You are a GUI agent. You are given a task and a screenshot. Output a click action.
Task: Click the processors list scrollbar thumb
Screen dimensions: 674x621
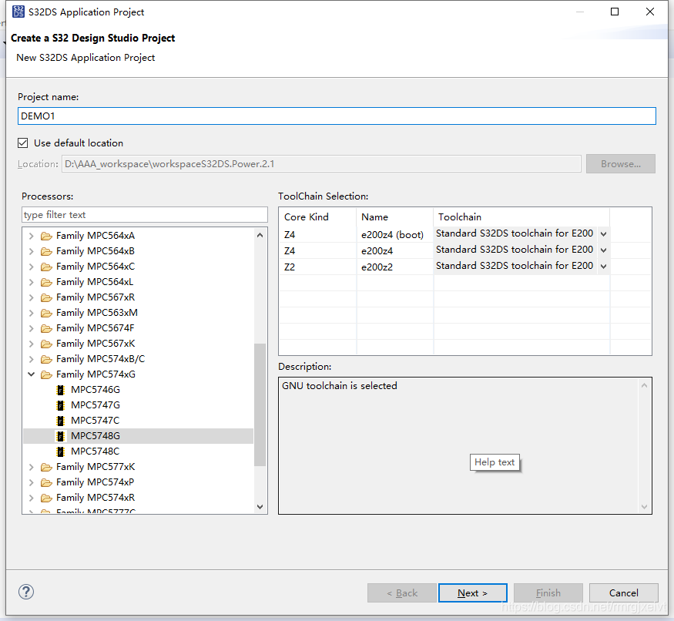pyautogui.click(x=260, y=404)
